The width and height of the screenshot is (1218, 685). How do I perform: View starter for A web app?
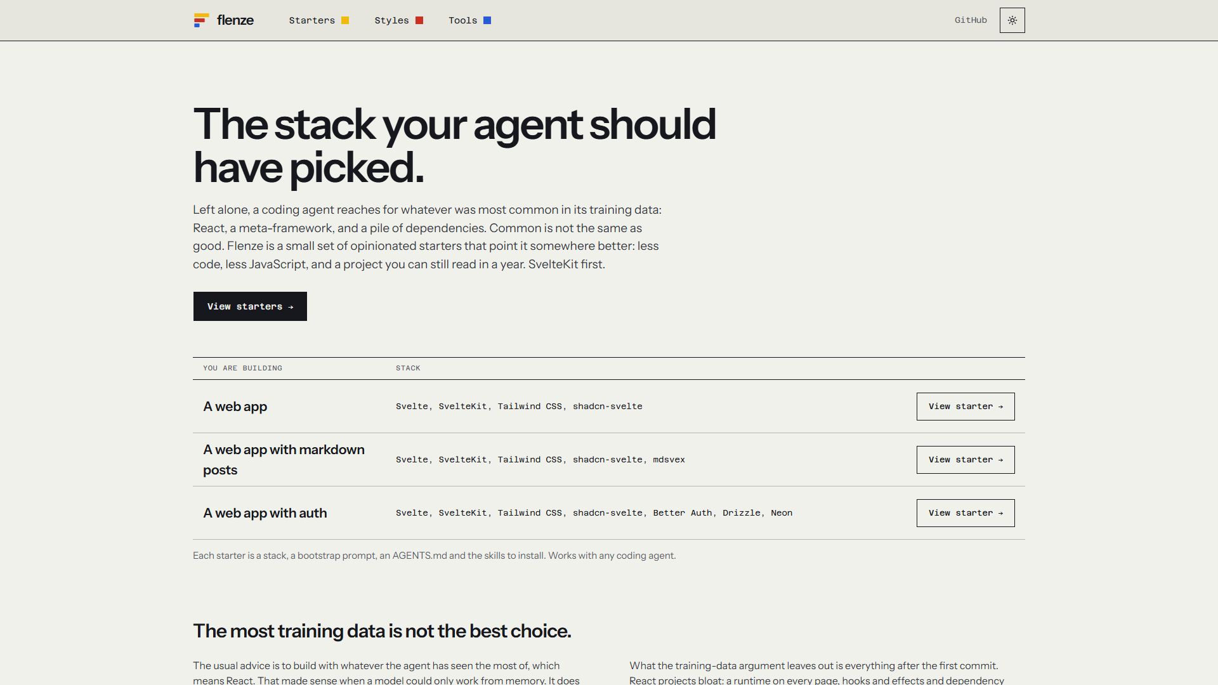[x=966, y=407]
